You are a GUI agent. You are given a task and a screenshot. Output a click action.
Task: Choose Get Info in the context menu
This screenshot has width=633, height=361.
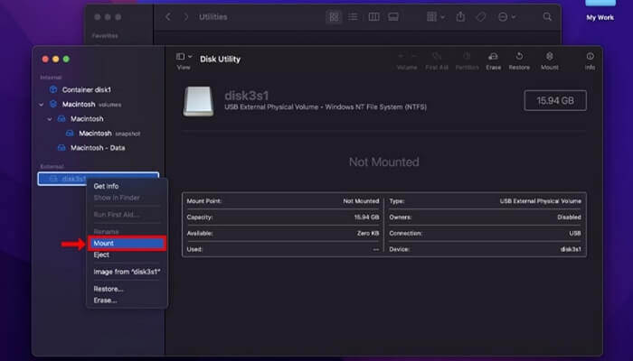107,186
